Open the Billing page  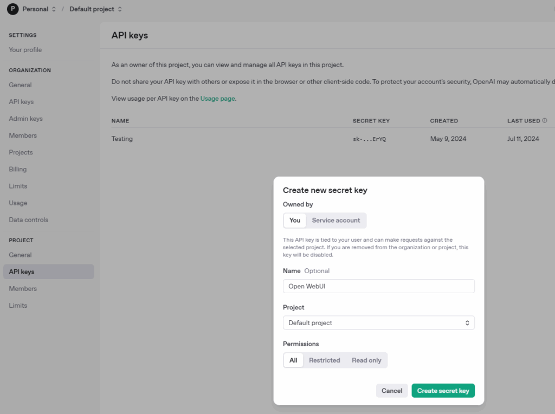(18, 169)
